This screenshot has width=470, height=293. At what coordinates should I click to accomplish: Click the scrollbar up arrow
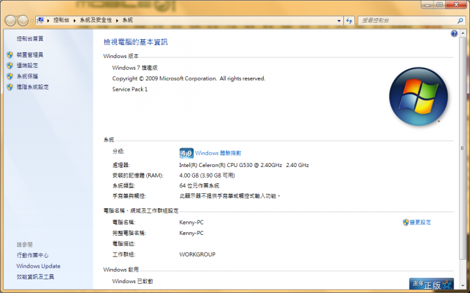463,33
